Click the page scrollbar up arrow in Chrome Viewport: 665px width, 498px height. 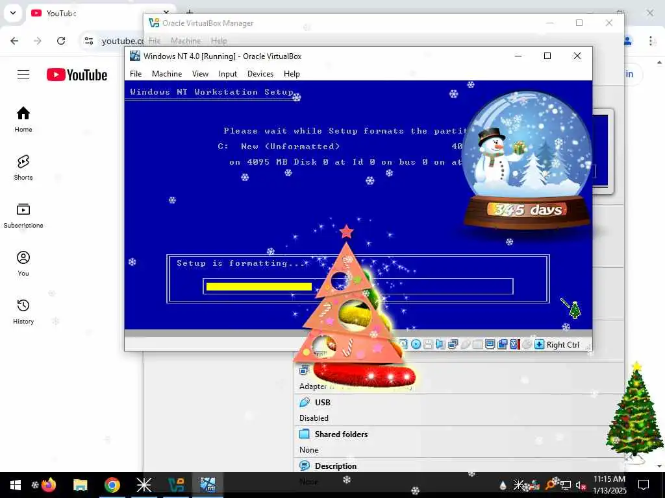tap(660, 62)
